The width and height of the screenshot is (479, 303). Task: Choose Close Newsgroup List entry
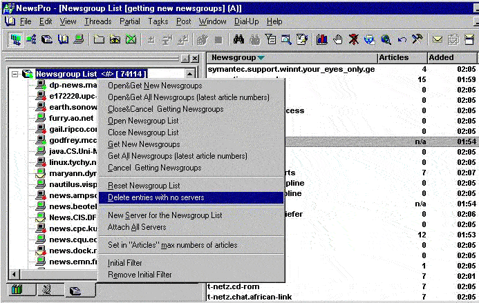click(191, 133)
